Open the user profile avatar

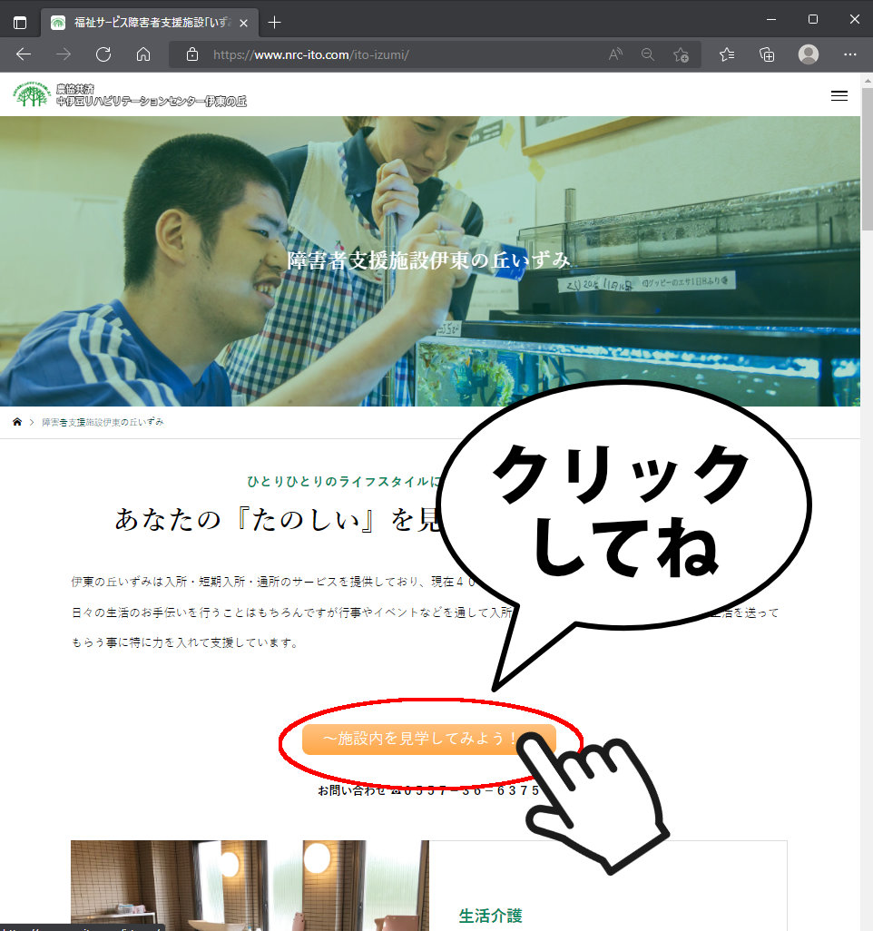pos(808,54)
